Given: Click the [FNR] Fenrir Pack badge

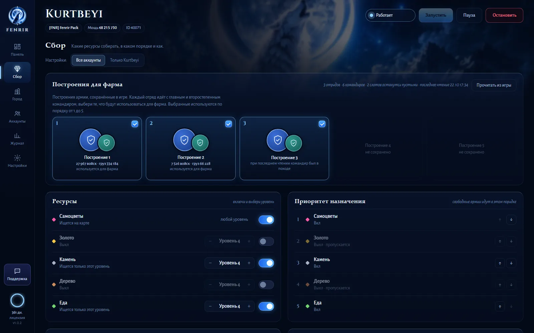Looking at the screenshot, I should tap(64, 28).
